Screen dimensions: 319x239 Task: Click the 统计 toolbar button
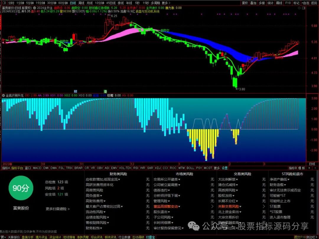270,3
